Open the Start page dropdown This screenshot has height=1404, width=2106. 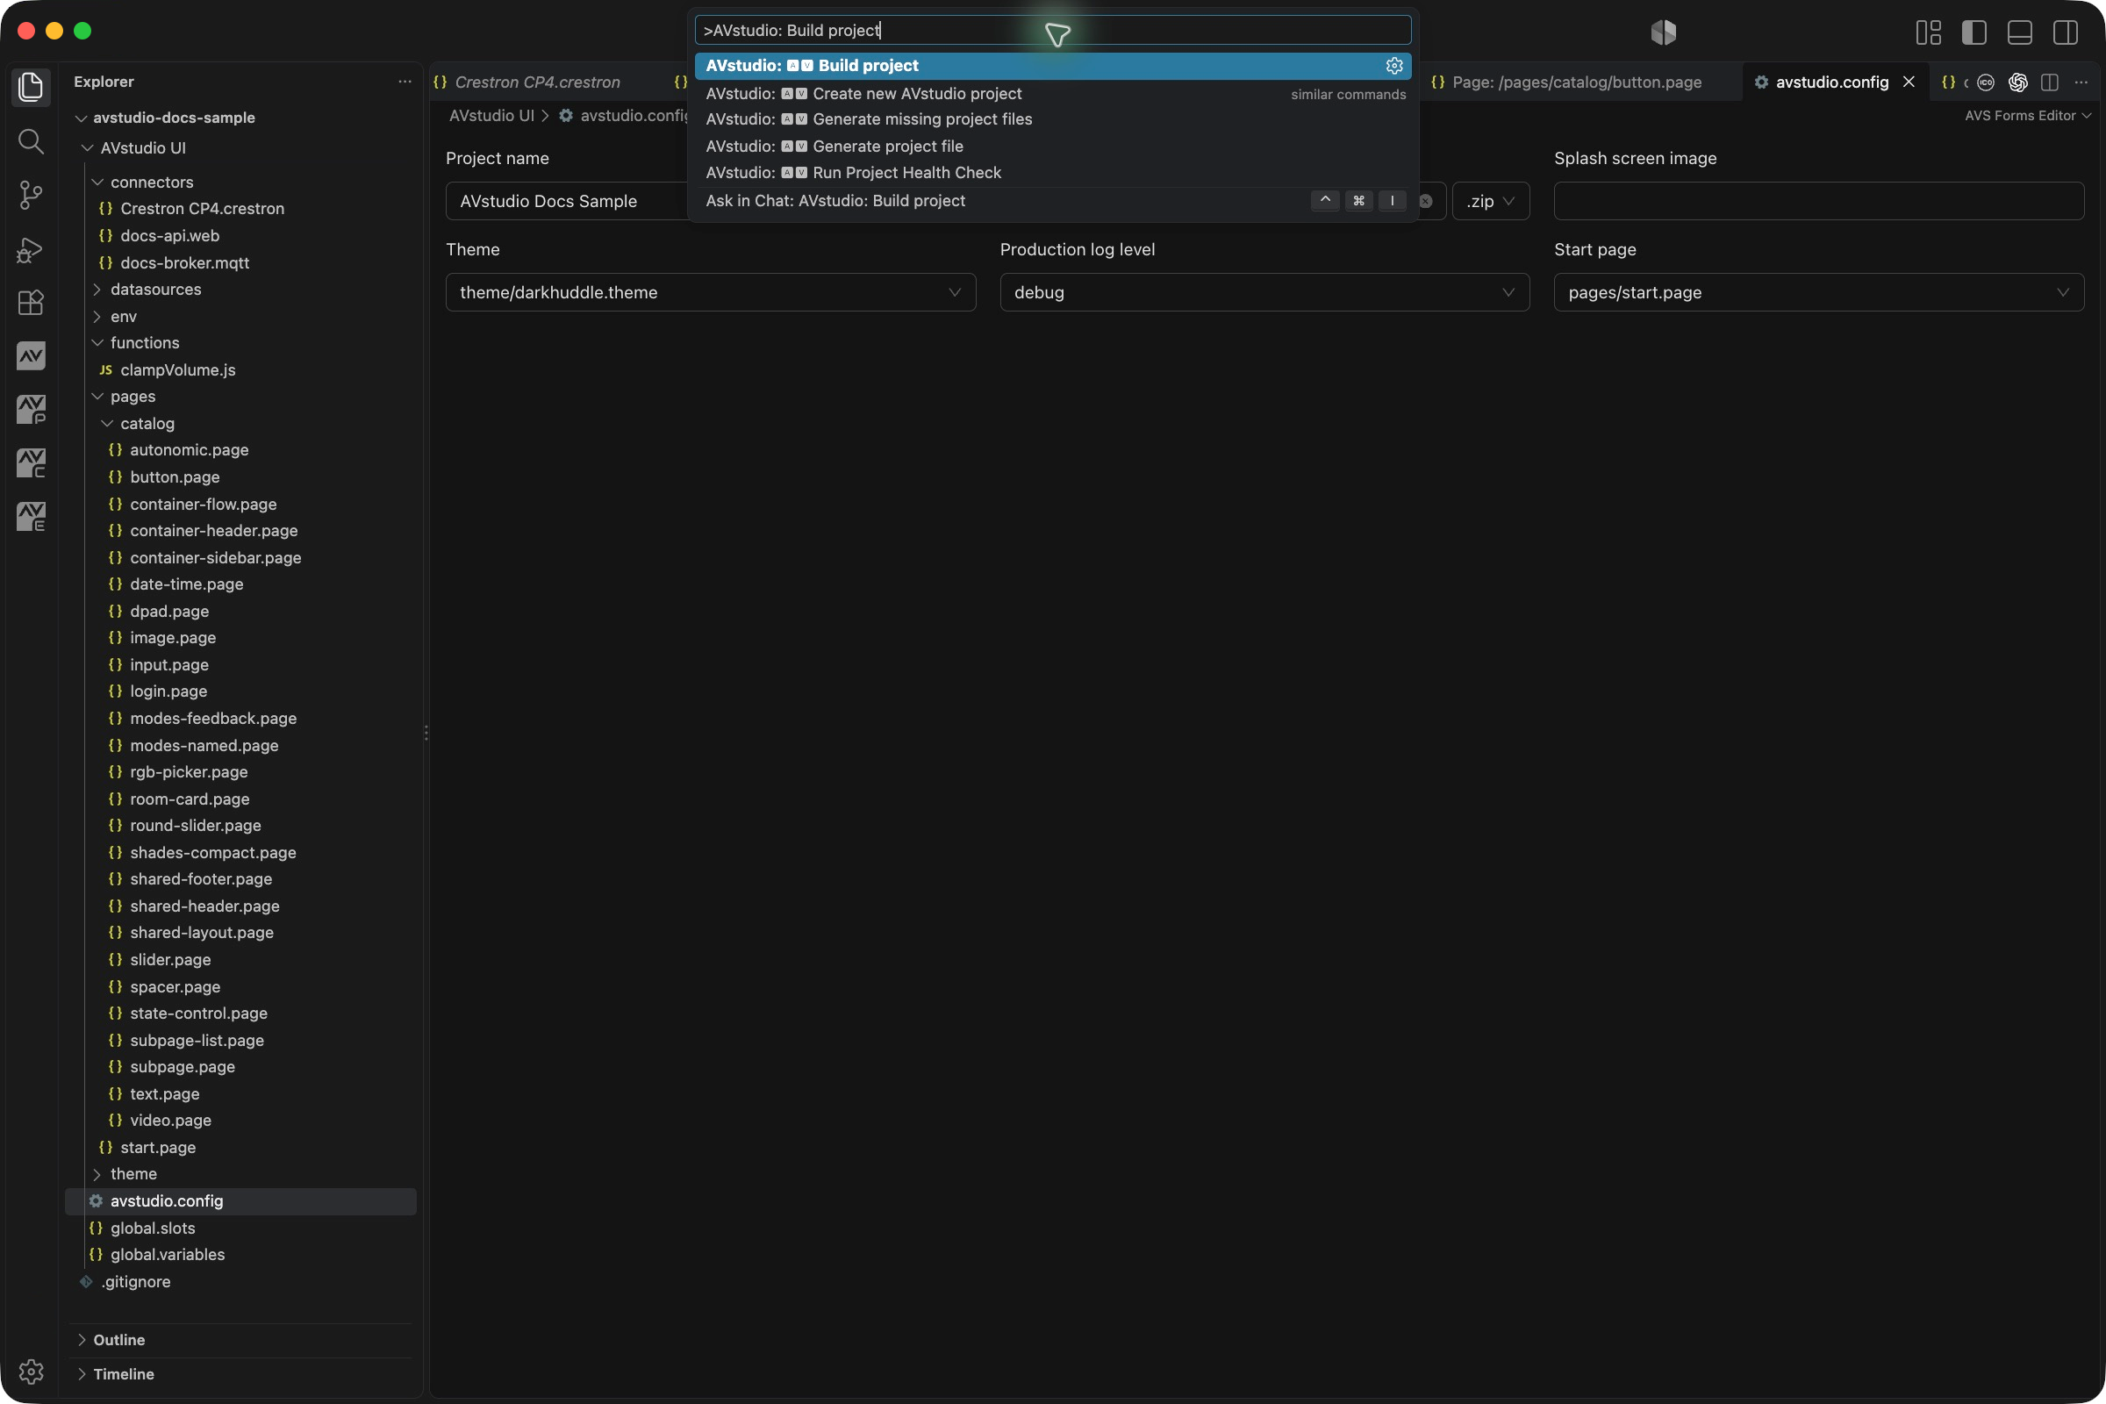(1818, 293)
